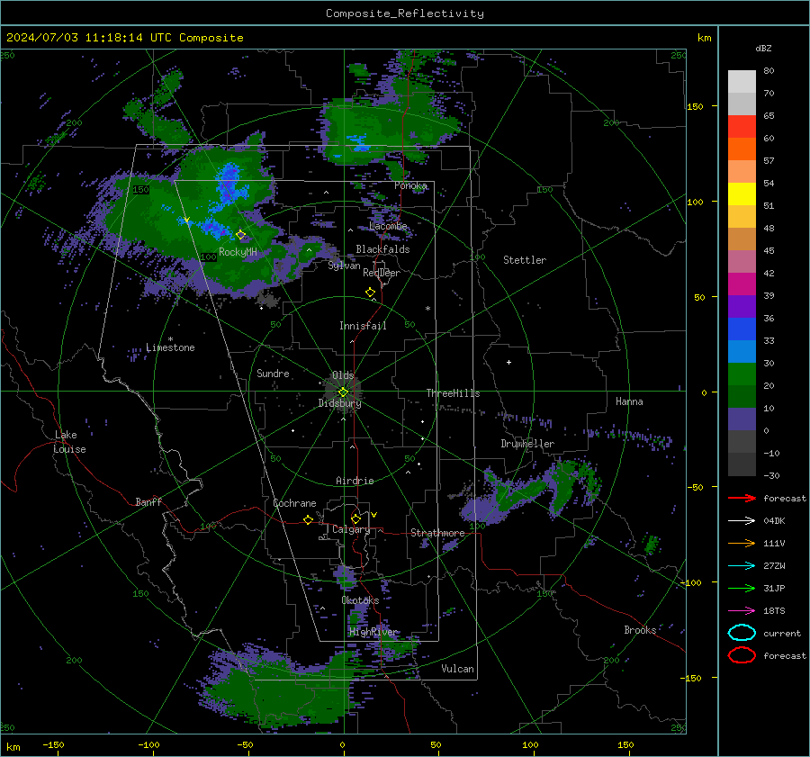Click the green 31JP arrow icon

click(742, 588)
